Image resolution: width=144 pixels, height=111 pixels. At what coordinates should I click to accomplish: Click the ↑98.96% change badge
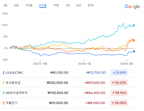point(119,93)
